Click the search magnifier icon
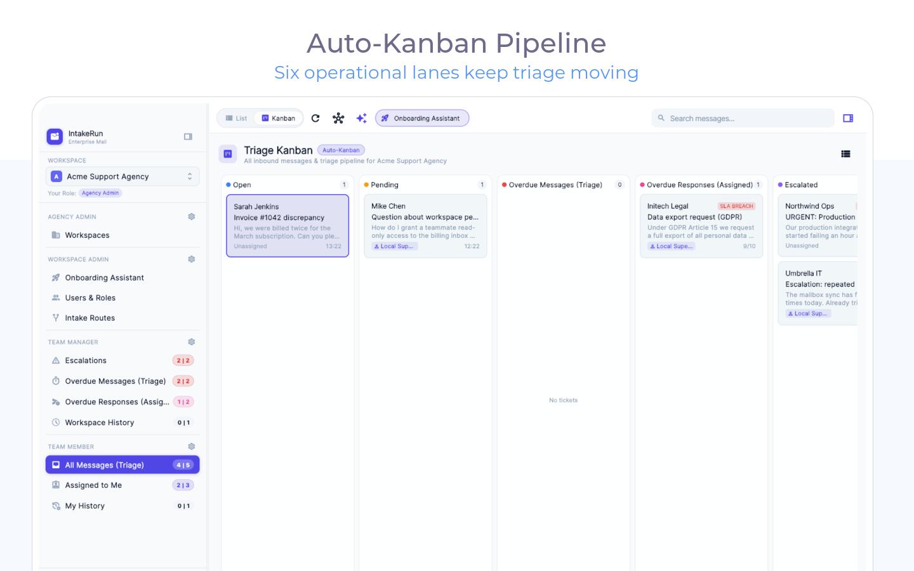 pyautogui.click(x=661, y=118)
